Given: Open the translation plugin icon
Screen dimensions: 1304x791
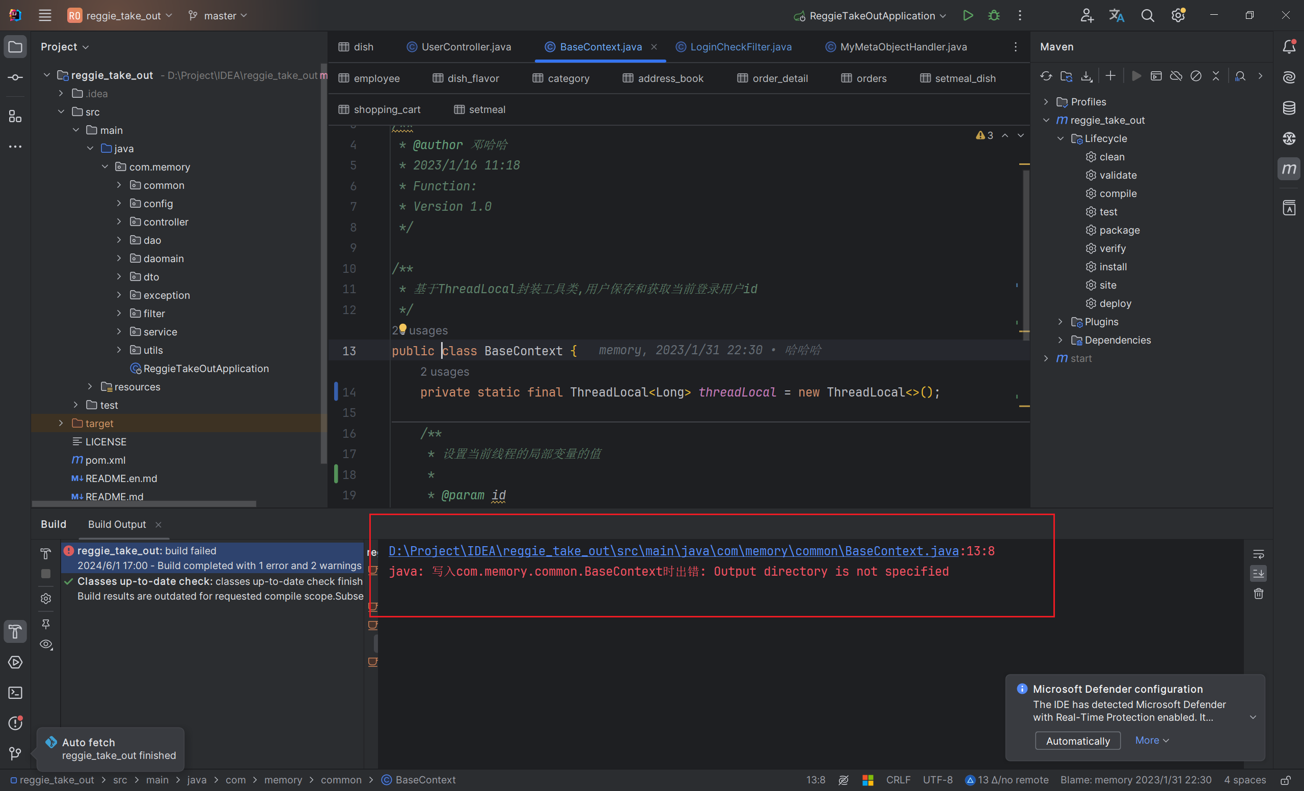Looking at the screenshot, I should pos(1116,15).
